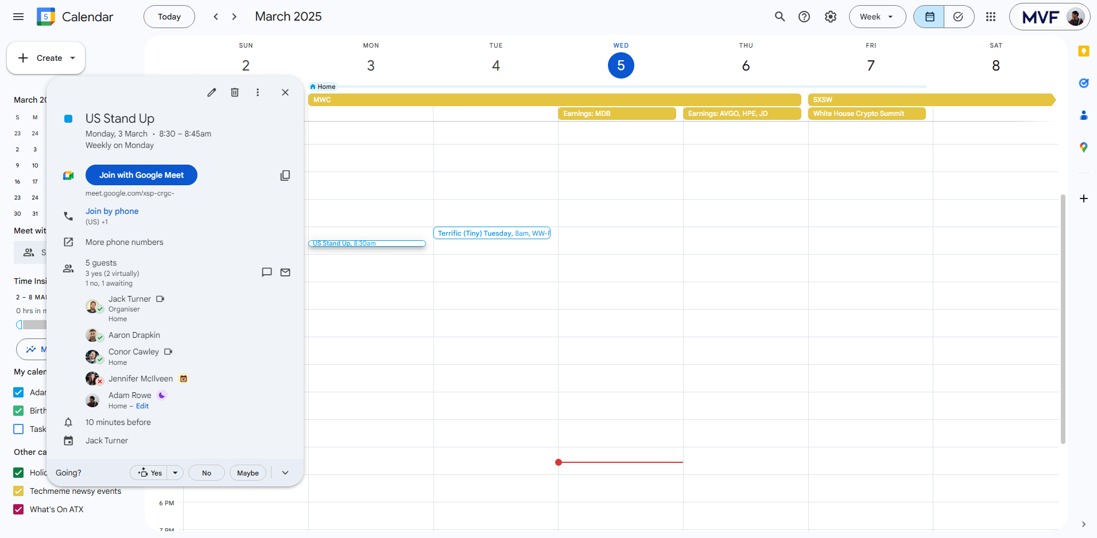1097x538 pixels.
Task: Edit event with pencil icon
Action: point(212,92)
